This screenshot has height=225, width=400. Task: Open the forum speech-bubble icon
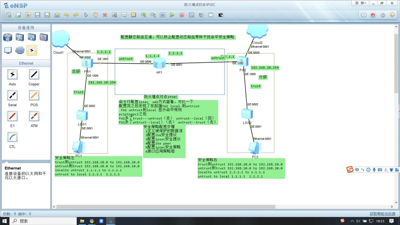[363, 15]
